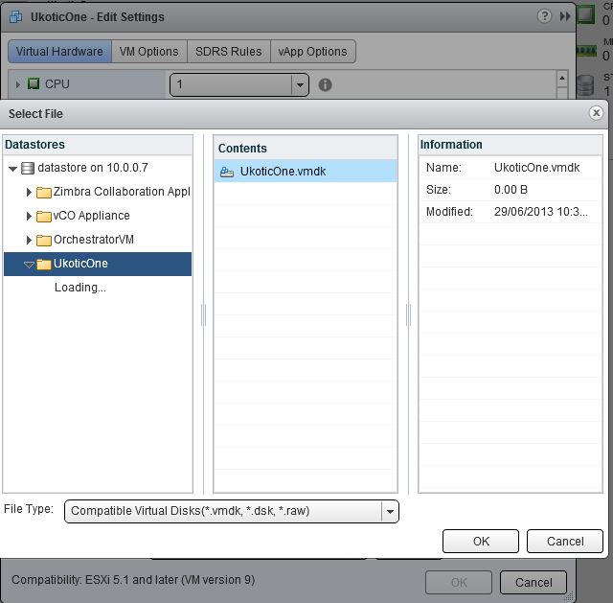This screenshot has height=603, width=613.
Task: Close the Select File dialog
Action: point(596,113)
